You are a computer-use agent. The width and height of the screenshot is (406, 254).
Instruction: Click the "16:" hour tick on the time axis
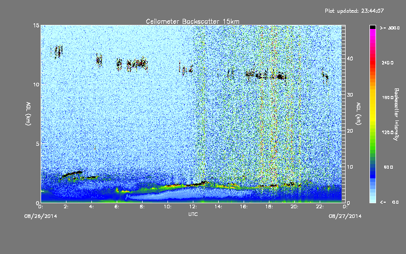coord(244,207)
